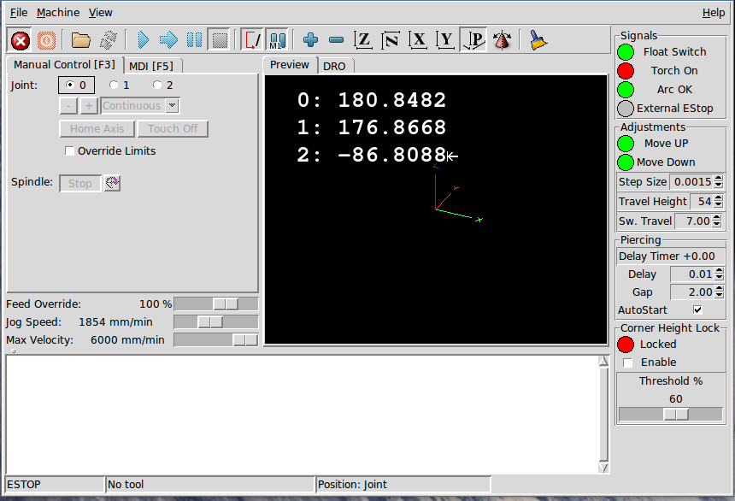Clear live plot with broom icon
The image size is (735, 501).
click(538, 40)
